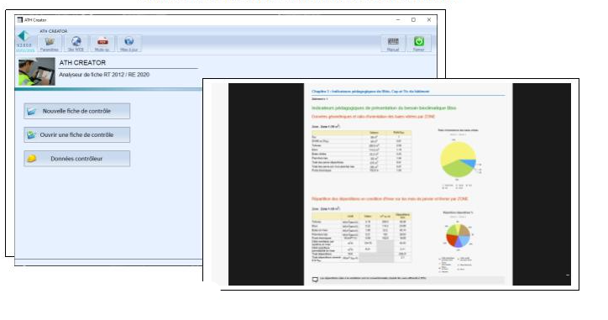Open the Données contrôleur button
Viewport: 608px width, 320px height.
[76, 159]
